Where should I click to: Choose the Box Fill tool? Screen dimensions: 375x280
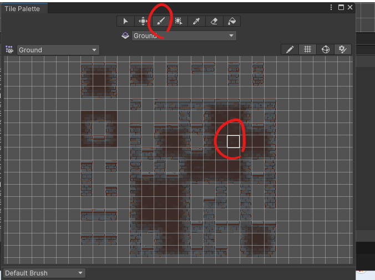pyautogui.click(x=179, y=21)
